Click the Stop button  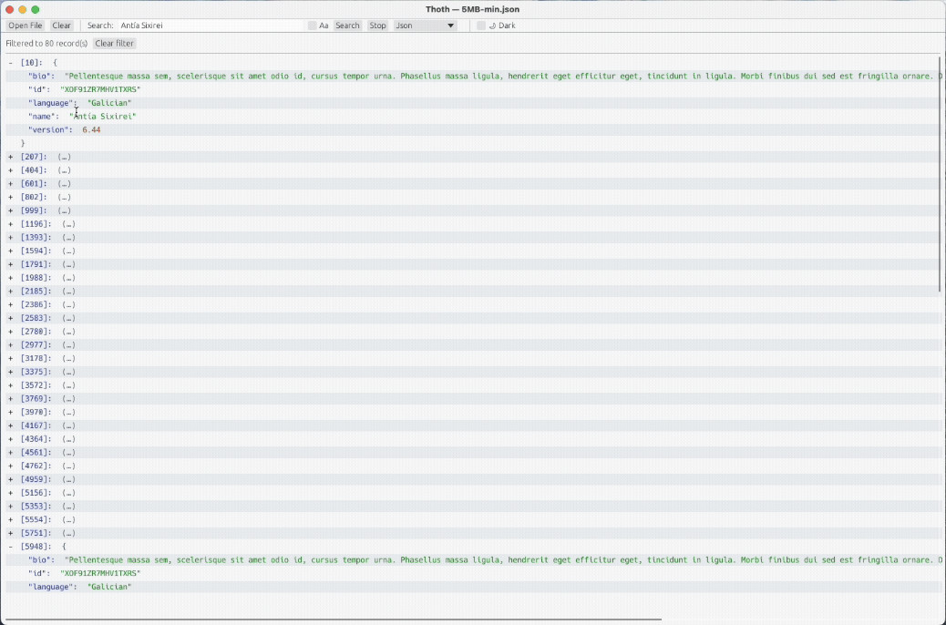(x=377, y=26)
